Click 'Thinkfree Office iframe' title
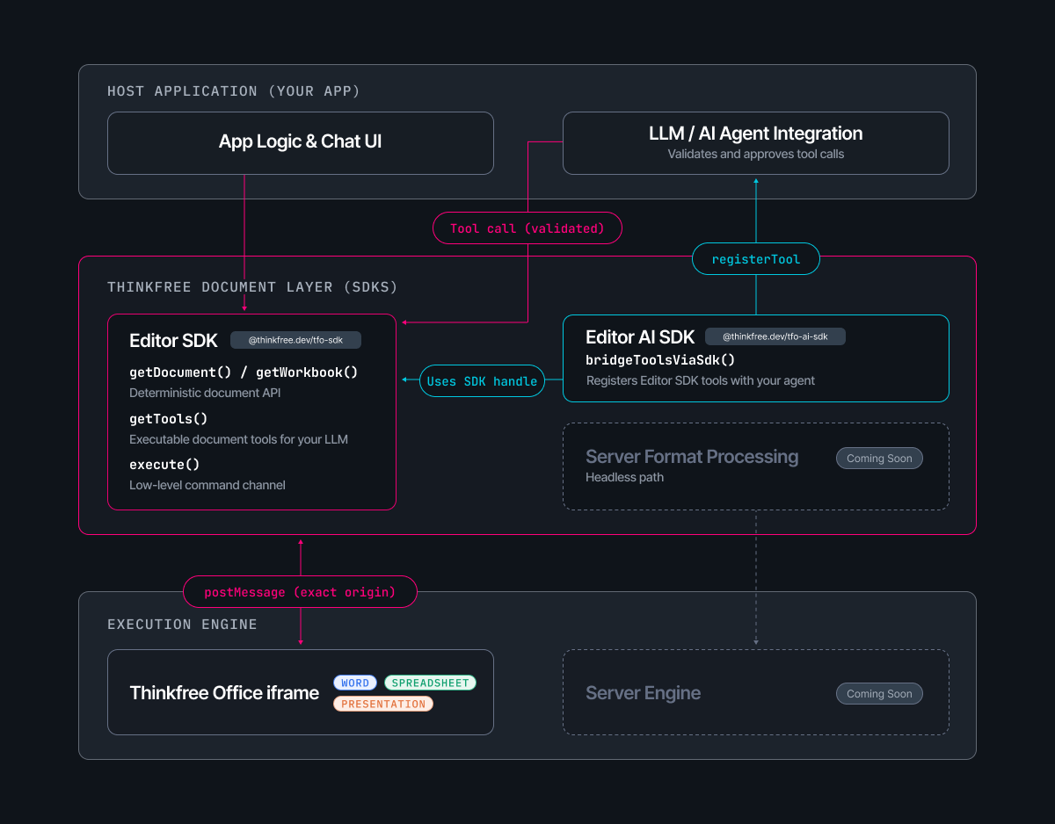 click(224, 693)
